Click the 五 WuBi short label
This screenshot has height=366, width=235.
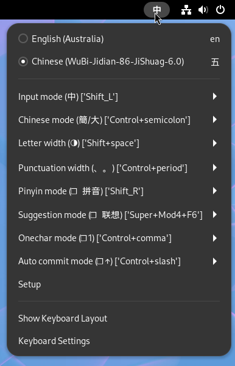(x=215, y=62)
